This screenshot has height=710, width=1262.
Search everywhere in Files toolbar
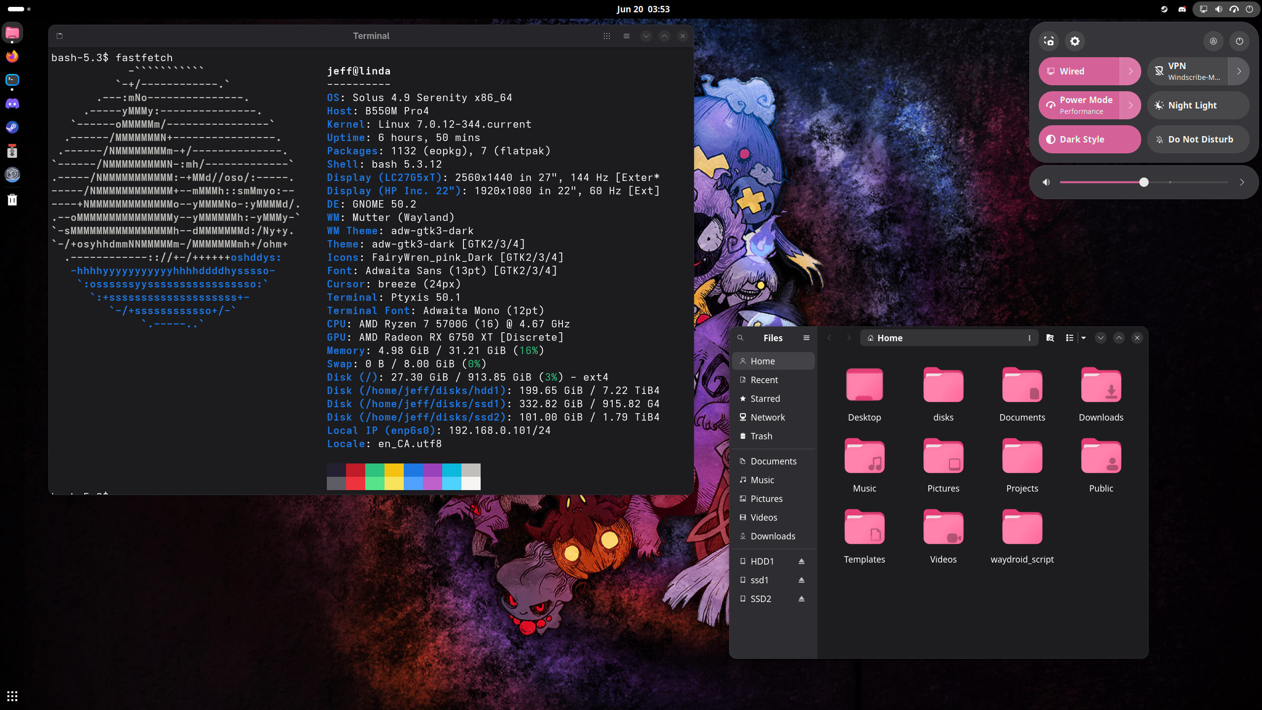coord(1050,338)
